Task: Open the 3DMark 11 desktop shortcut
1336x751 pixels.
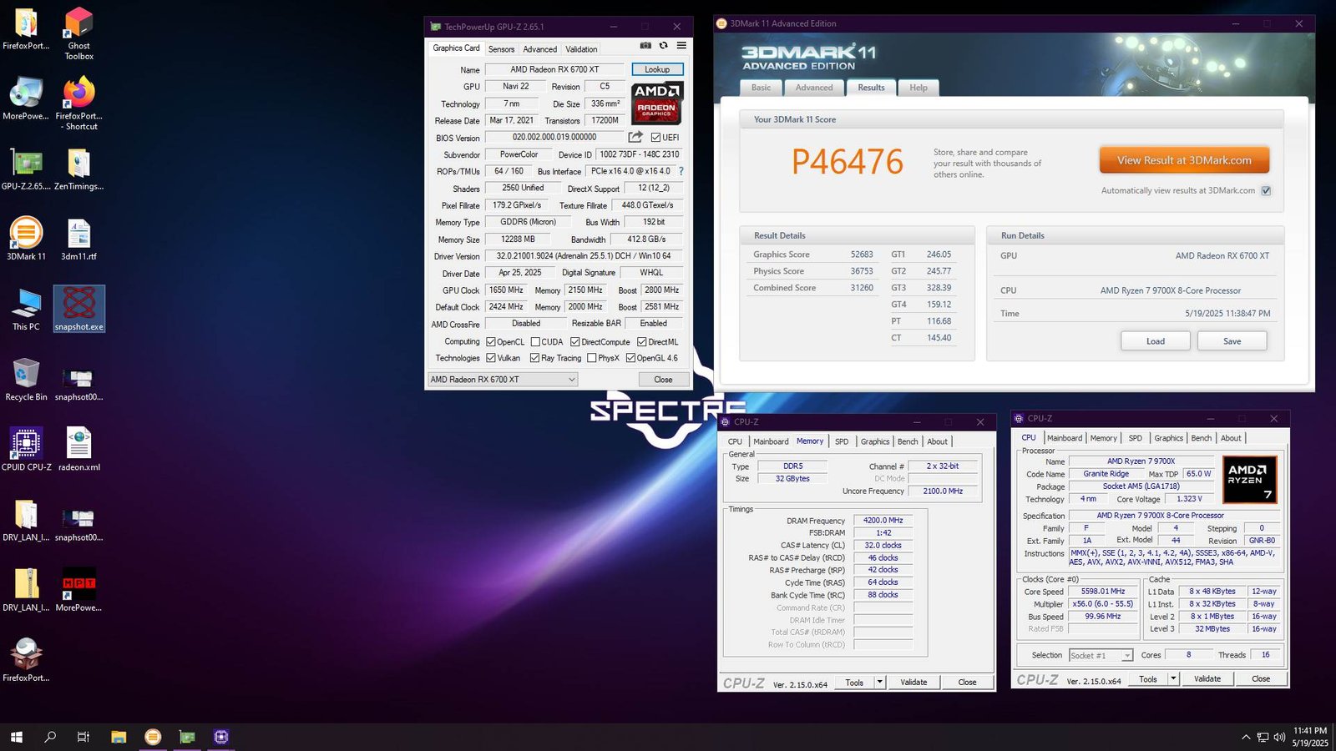Action: 26,239
